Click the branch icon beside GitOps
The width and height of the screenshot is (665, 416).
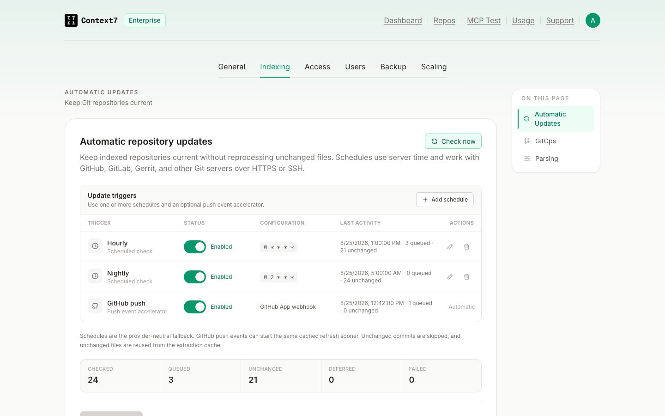point(527,141)
